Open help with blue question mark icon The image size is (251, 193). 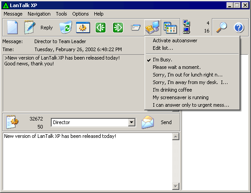click(239, 28)
